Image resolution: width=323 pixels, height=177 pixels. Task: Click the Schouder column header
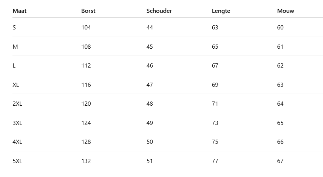click(159, 11)
